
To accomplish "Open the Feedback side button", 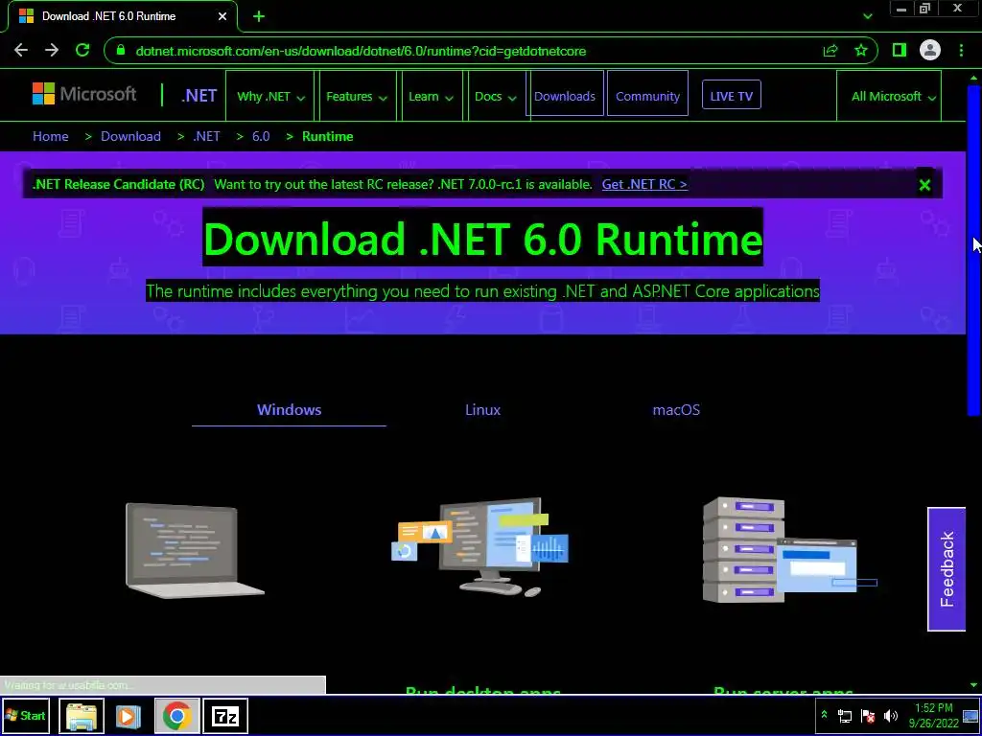I will (x=947, y=569).
